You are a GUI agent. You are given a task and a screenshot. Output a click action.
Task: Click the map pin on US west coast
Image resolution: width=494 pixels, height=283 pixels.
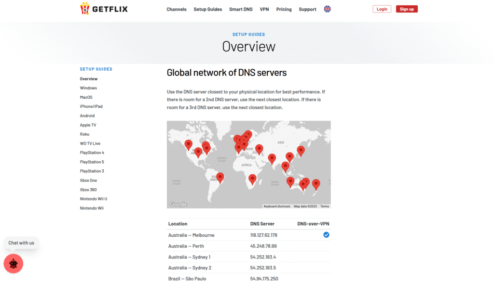point(189,144)
